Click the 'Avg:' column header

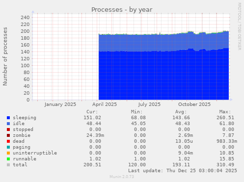click(x=181, y=112)
